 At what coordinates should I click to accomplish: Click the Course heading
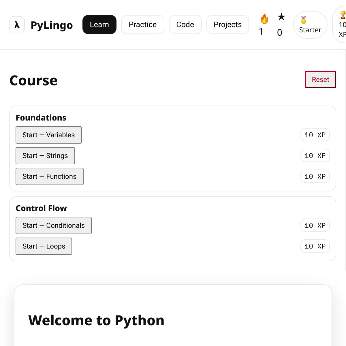click(x=33, y=80)
